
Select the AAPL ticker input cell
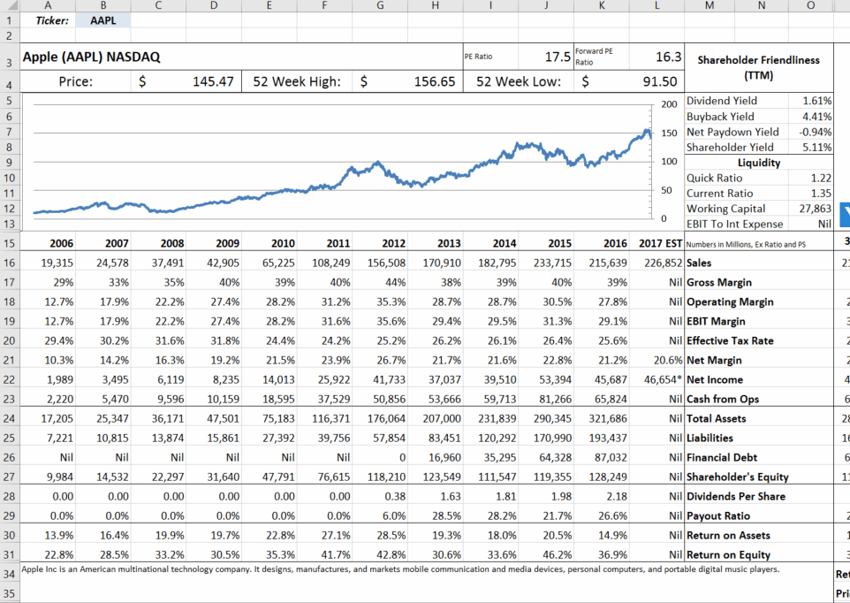[x=103, y=20]
